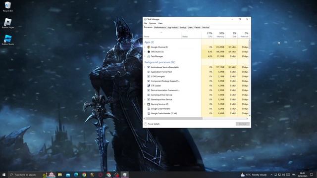Open the volume control in tray
317x178 pixels.
283,175
